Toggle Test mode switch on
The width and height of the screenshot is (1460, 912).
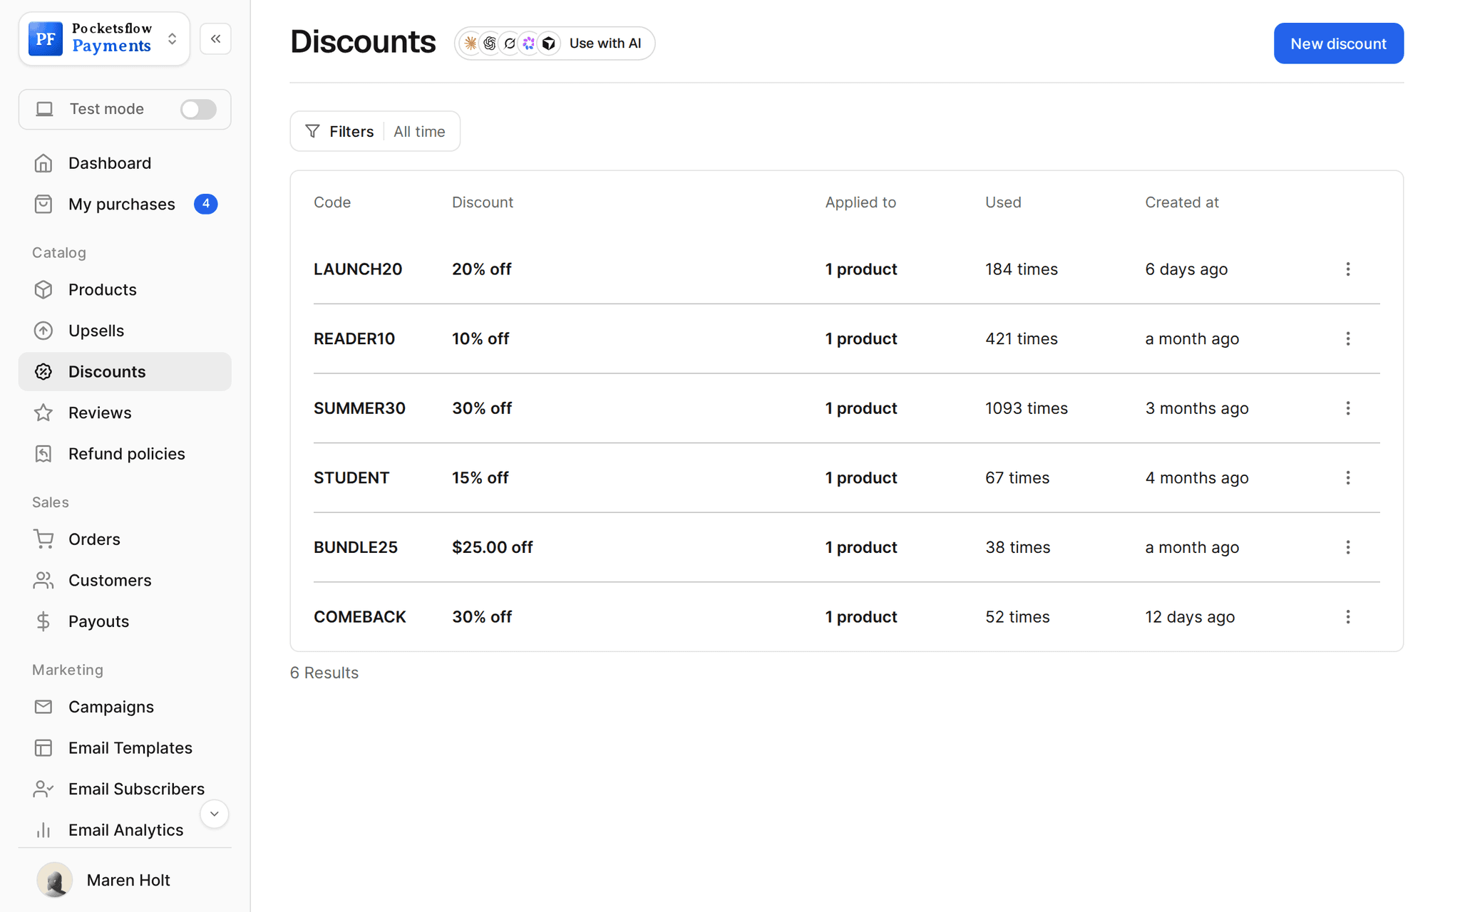click(x=198, y=109)
